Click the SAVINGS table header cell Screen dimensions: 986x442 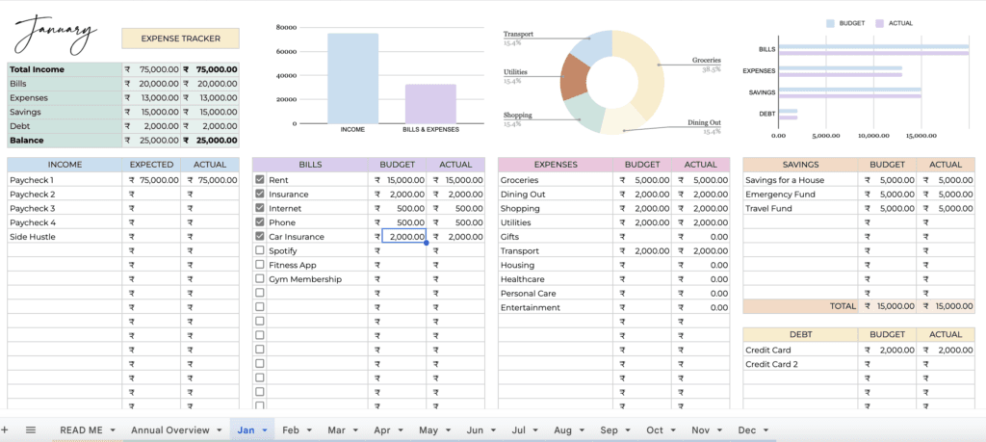pos(800,165)
